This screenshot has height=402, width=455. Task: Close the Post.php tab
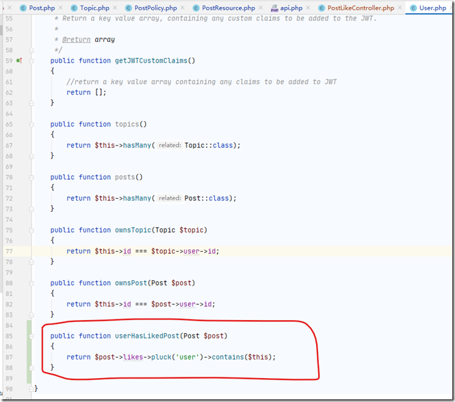(x=60, y=8)
